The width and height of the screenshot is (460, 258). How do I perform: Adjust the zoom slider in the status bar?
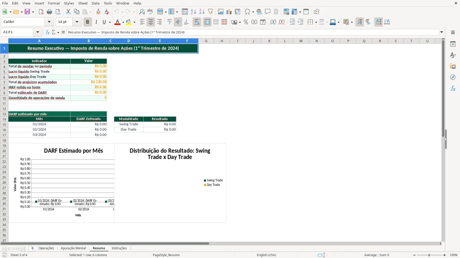429,255
